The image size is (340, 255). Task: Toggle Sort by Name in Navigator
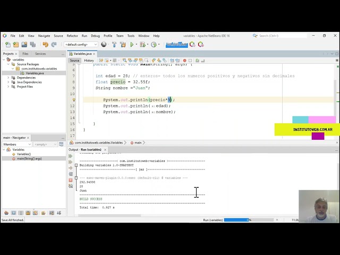point(52,213)
